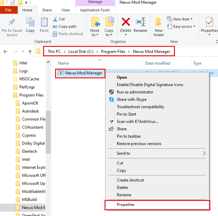Sort by the Date modified column header
Image resolution: width=218 pixels, height=216 pixels.
click(x=158, y=63)
